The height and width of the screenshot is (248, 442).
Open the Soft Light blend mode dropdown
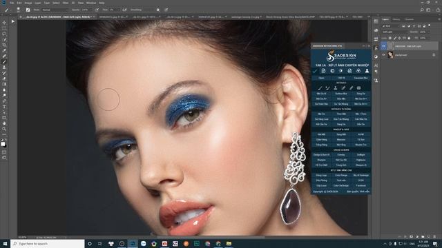(x=394, y=32)
